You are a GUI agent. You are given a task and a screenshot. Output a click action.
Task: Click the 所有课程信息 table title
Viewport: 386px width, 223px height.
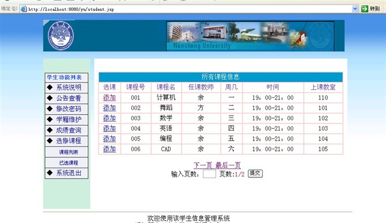220,77
